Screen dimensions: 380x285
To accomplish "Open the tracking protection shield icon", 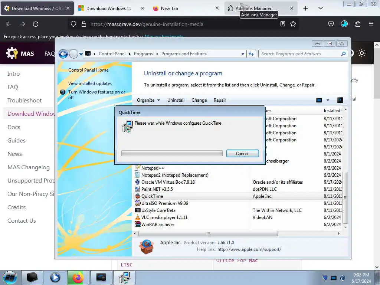I will click(x=73, y=24).
